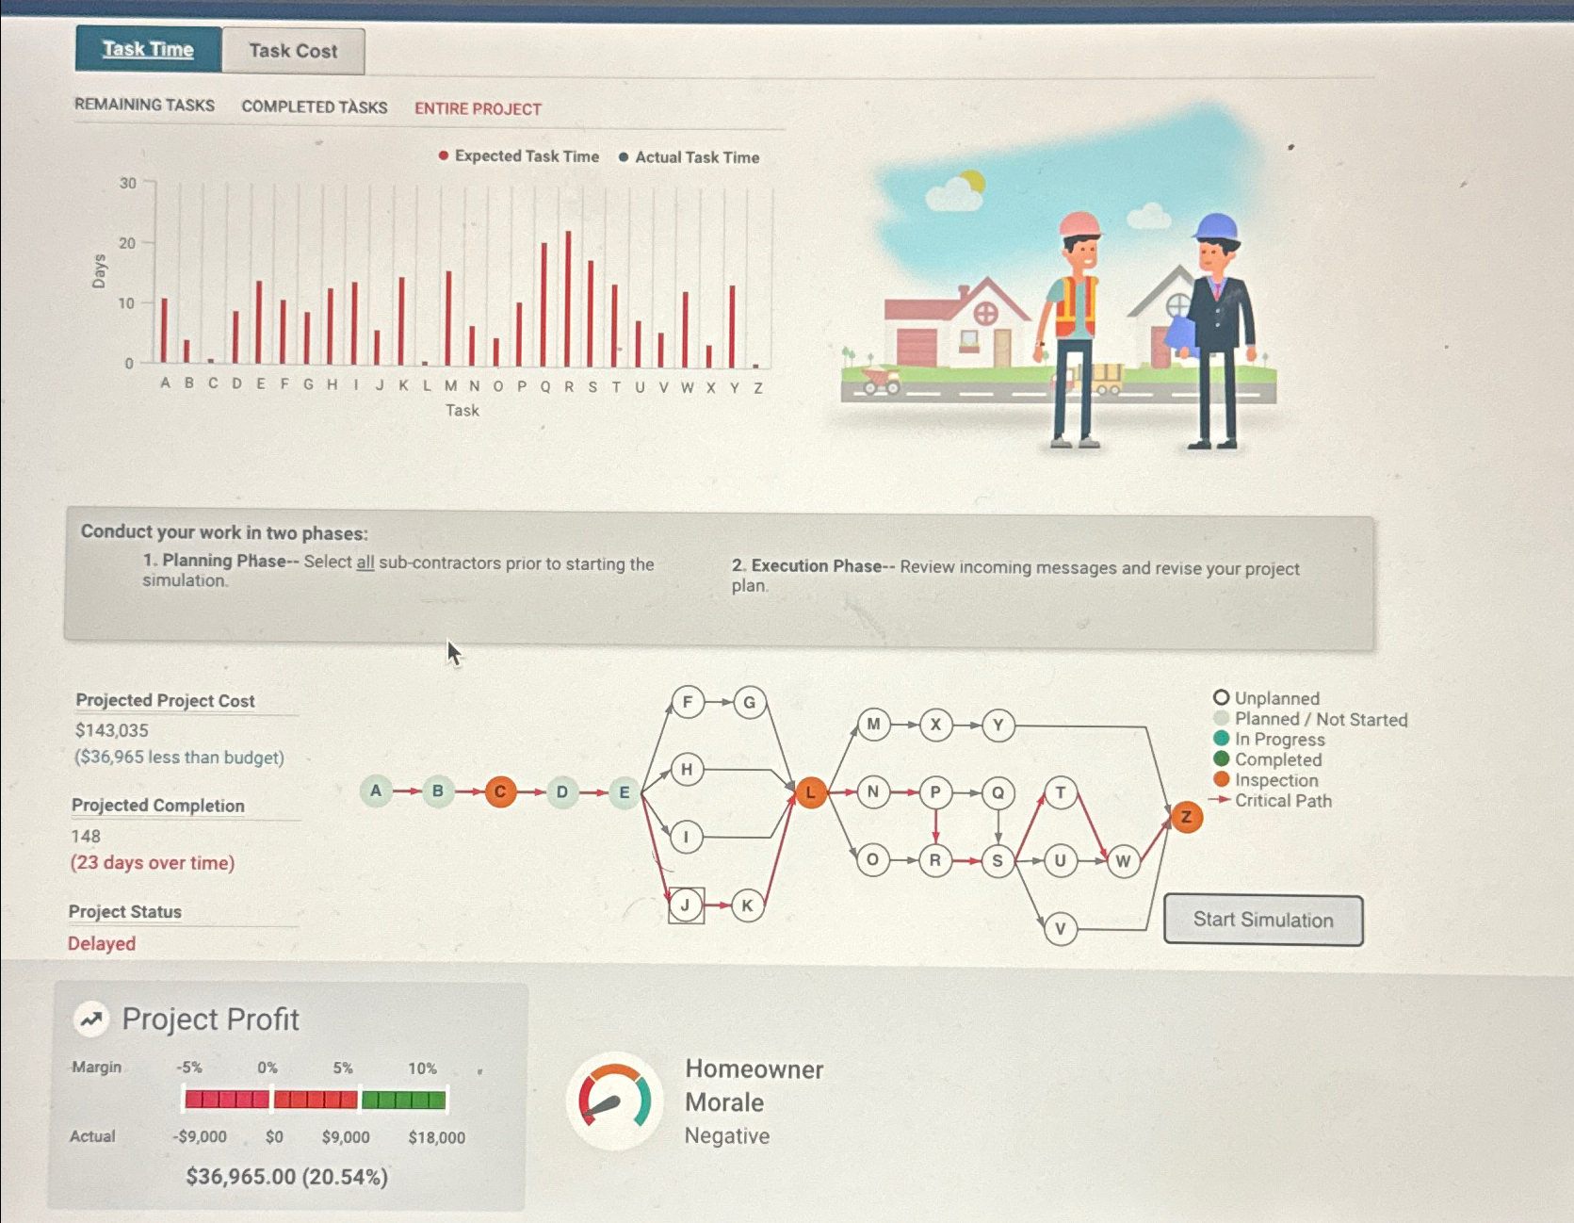Open the Completed Tasks view
1574x1223 pixels.
[x=315, y=107]
